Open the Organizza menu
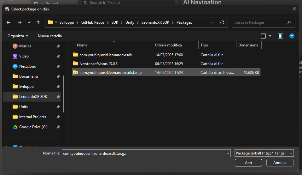Screen dimensions: 302x175 [x=18, y=36]
